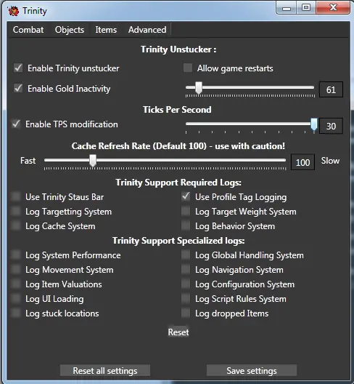This screenshot has height=384, width=354.
Task: Uncheck Enable Gold Inactivity
Action: point(18,89)
